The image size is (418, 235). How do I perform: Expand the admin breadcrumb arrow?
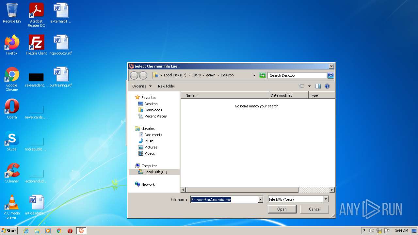click(218, 75)
